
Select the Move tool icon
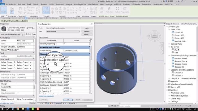pos(53,12)
